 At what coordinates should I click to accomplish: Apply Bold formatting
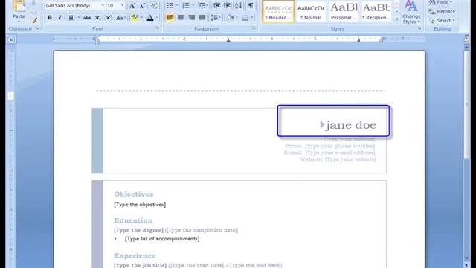[50, 18]
